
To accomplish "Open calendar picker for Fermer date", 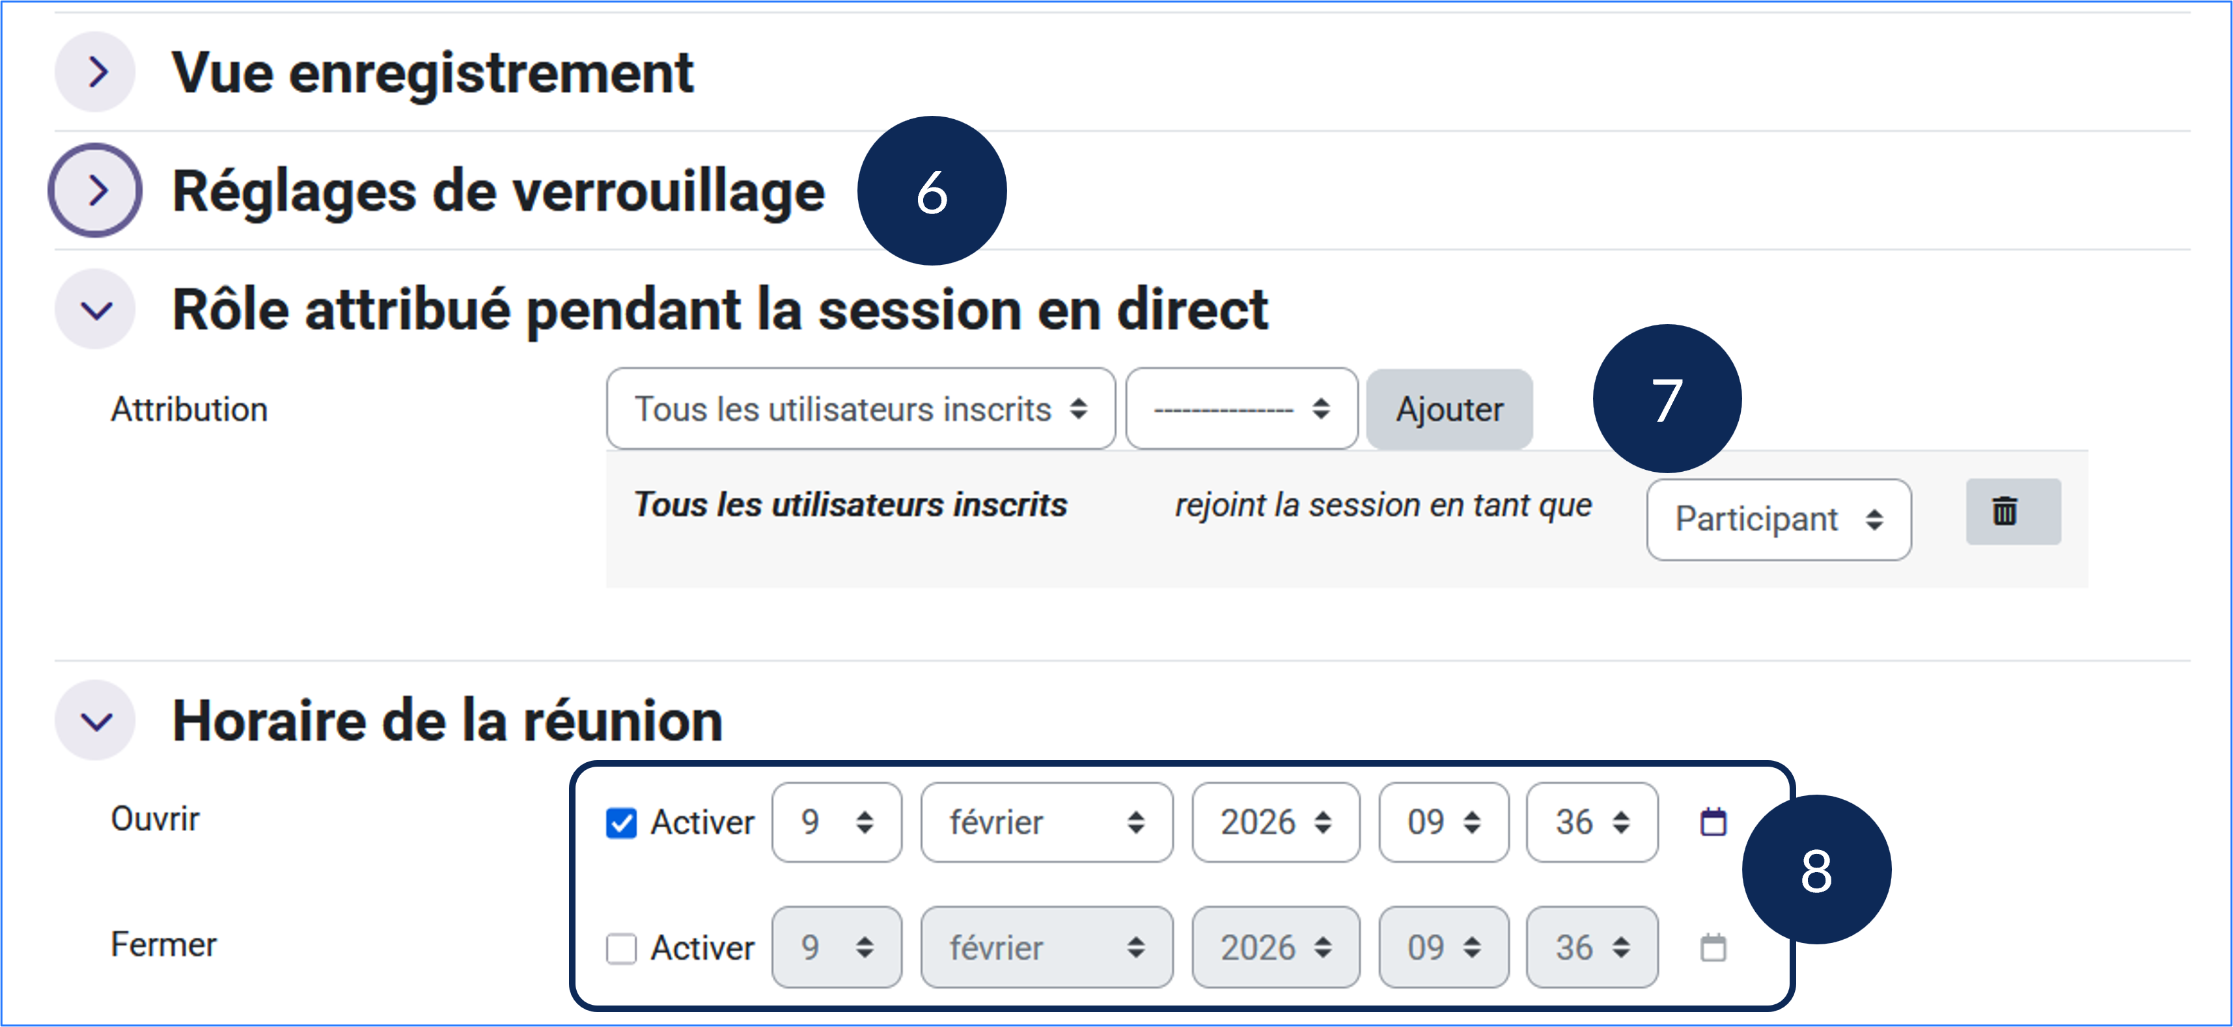I will 1713,947.
